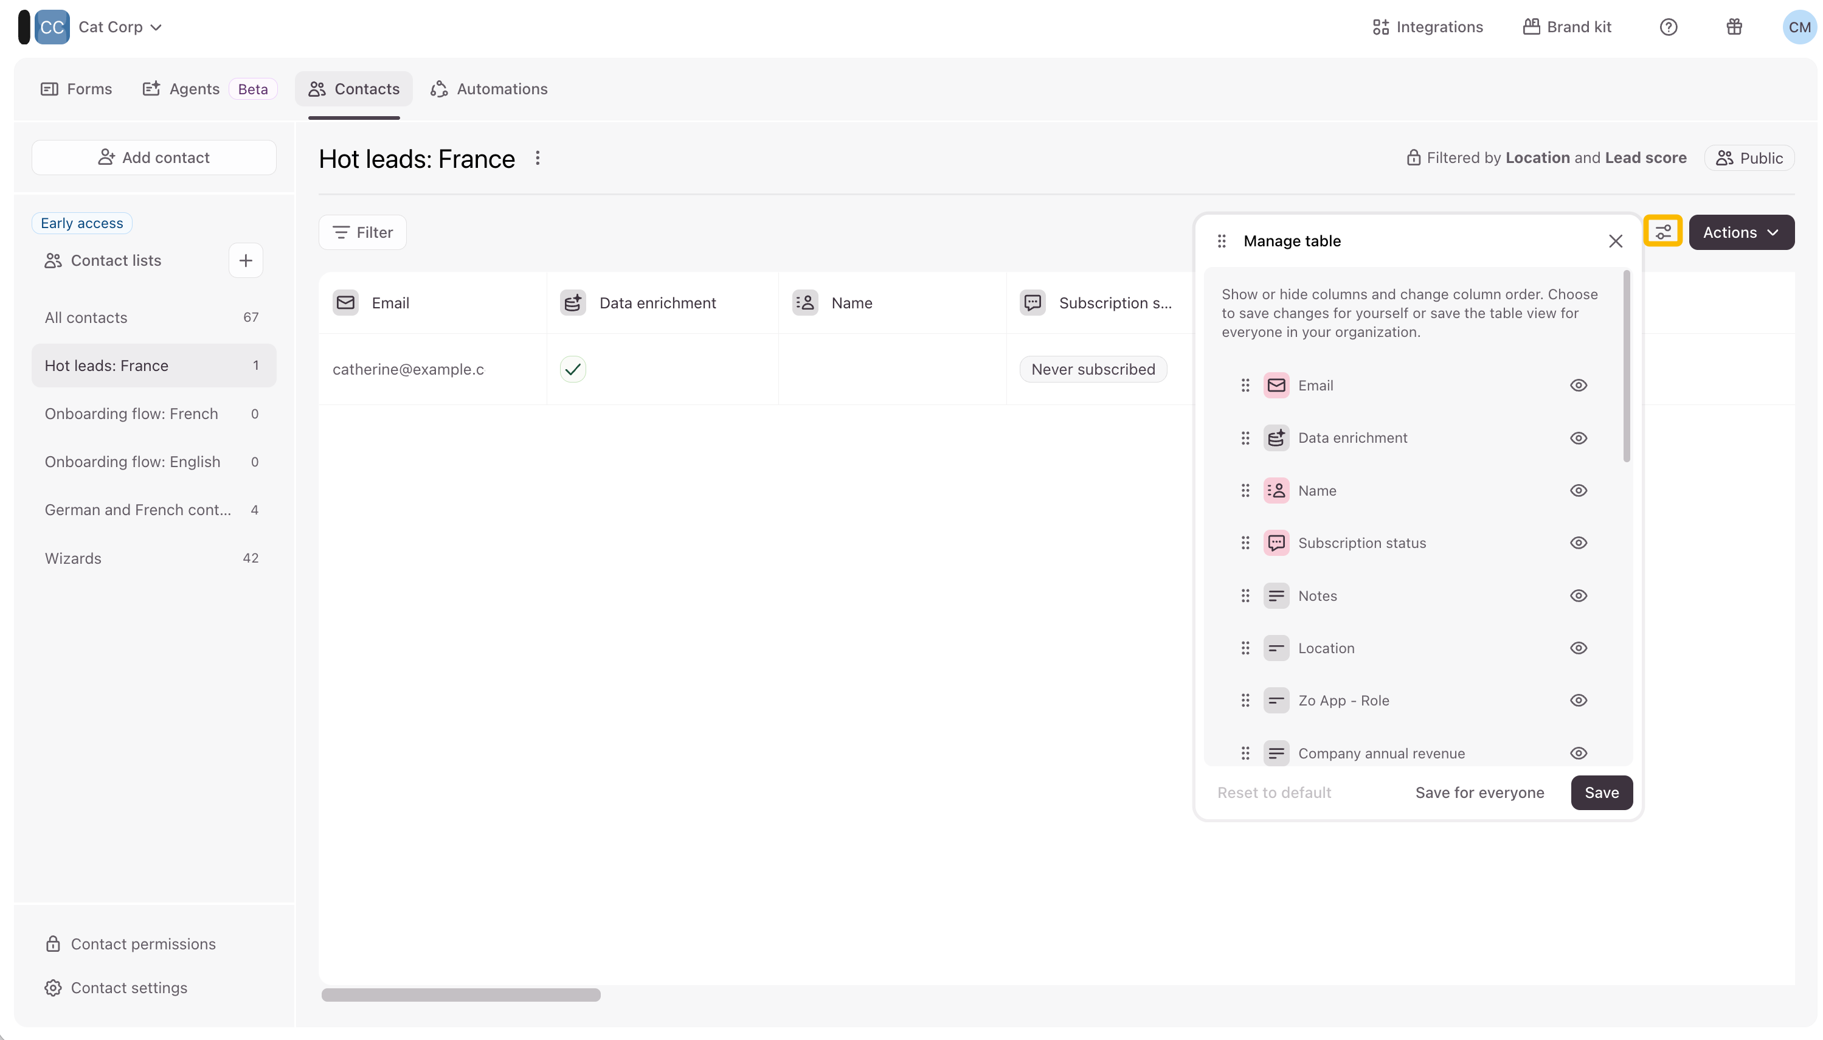Image resolution: width=1823 pixels, height=1040 pixels.
Task: Hide the Data enrichment column
Action: tap(1577, 438)
